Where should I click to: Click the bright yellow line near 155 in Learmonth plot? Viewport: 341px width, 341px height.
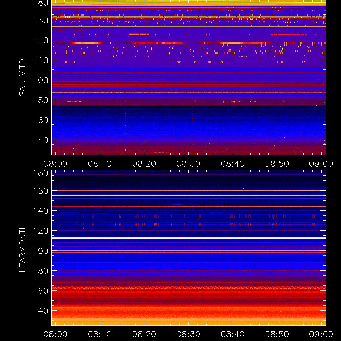coord(188,196)
